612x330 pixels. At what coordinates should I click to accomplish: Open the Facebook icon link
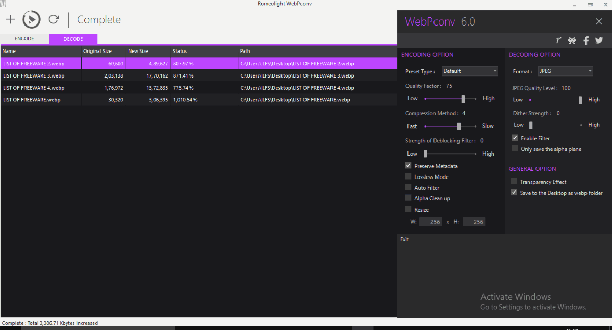pyautogui.click(x=586, y=41)
